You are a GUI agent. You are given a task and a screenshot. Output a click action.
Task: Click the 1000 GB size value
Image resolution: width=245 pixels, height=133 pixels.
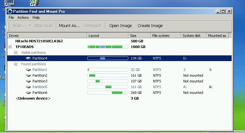point(138,47)
